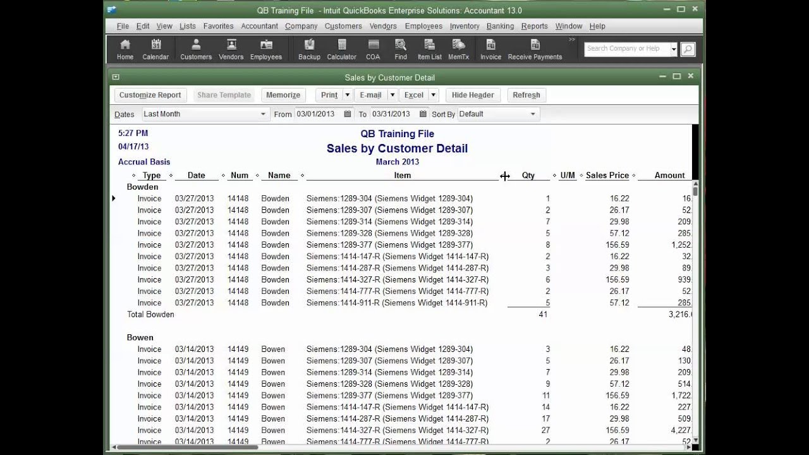
Task: Open the Lists menu
Action: click(188, 26)
